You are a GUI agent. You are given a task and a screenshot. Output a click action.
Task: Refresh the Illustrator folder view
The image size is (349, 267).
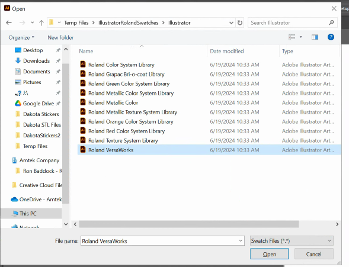tap(240, 22)
